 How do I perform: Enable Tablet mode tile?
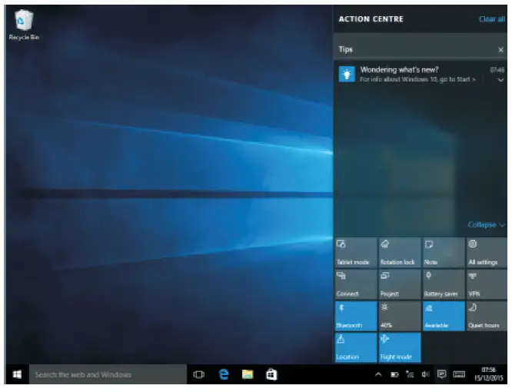(355, 252)
